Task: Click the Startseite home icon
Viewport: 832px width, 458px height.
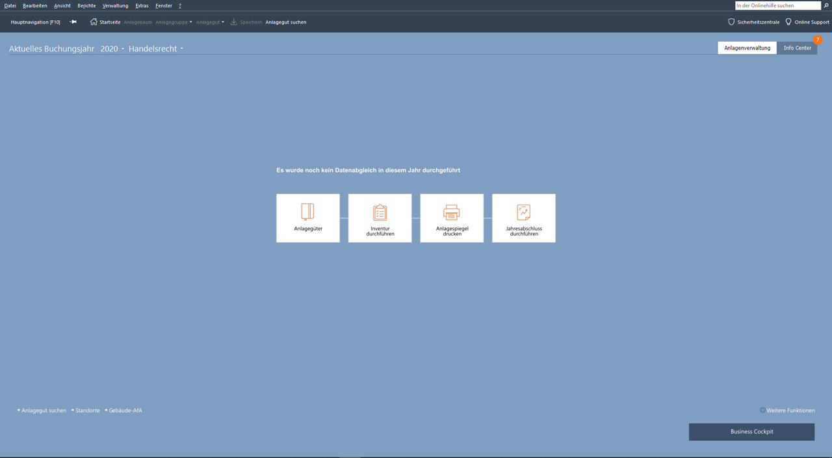Action: coord(94,22)
